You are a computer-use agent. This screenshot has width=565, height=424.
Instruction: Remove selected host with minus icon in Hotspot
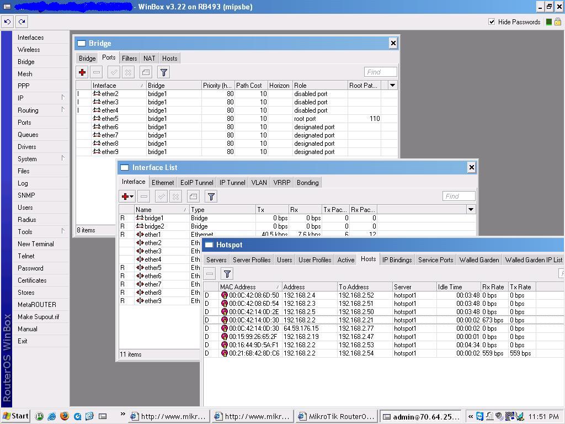(210, 273)
